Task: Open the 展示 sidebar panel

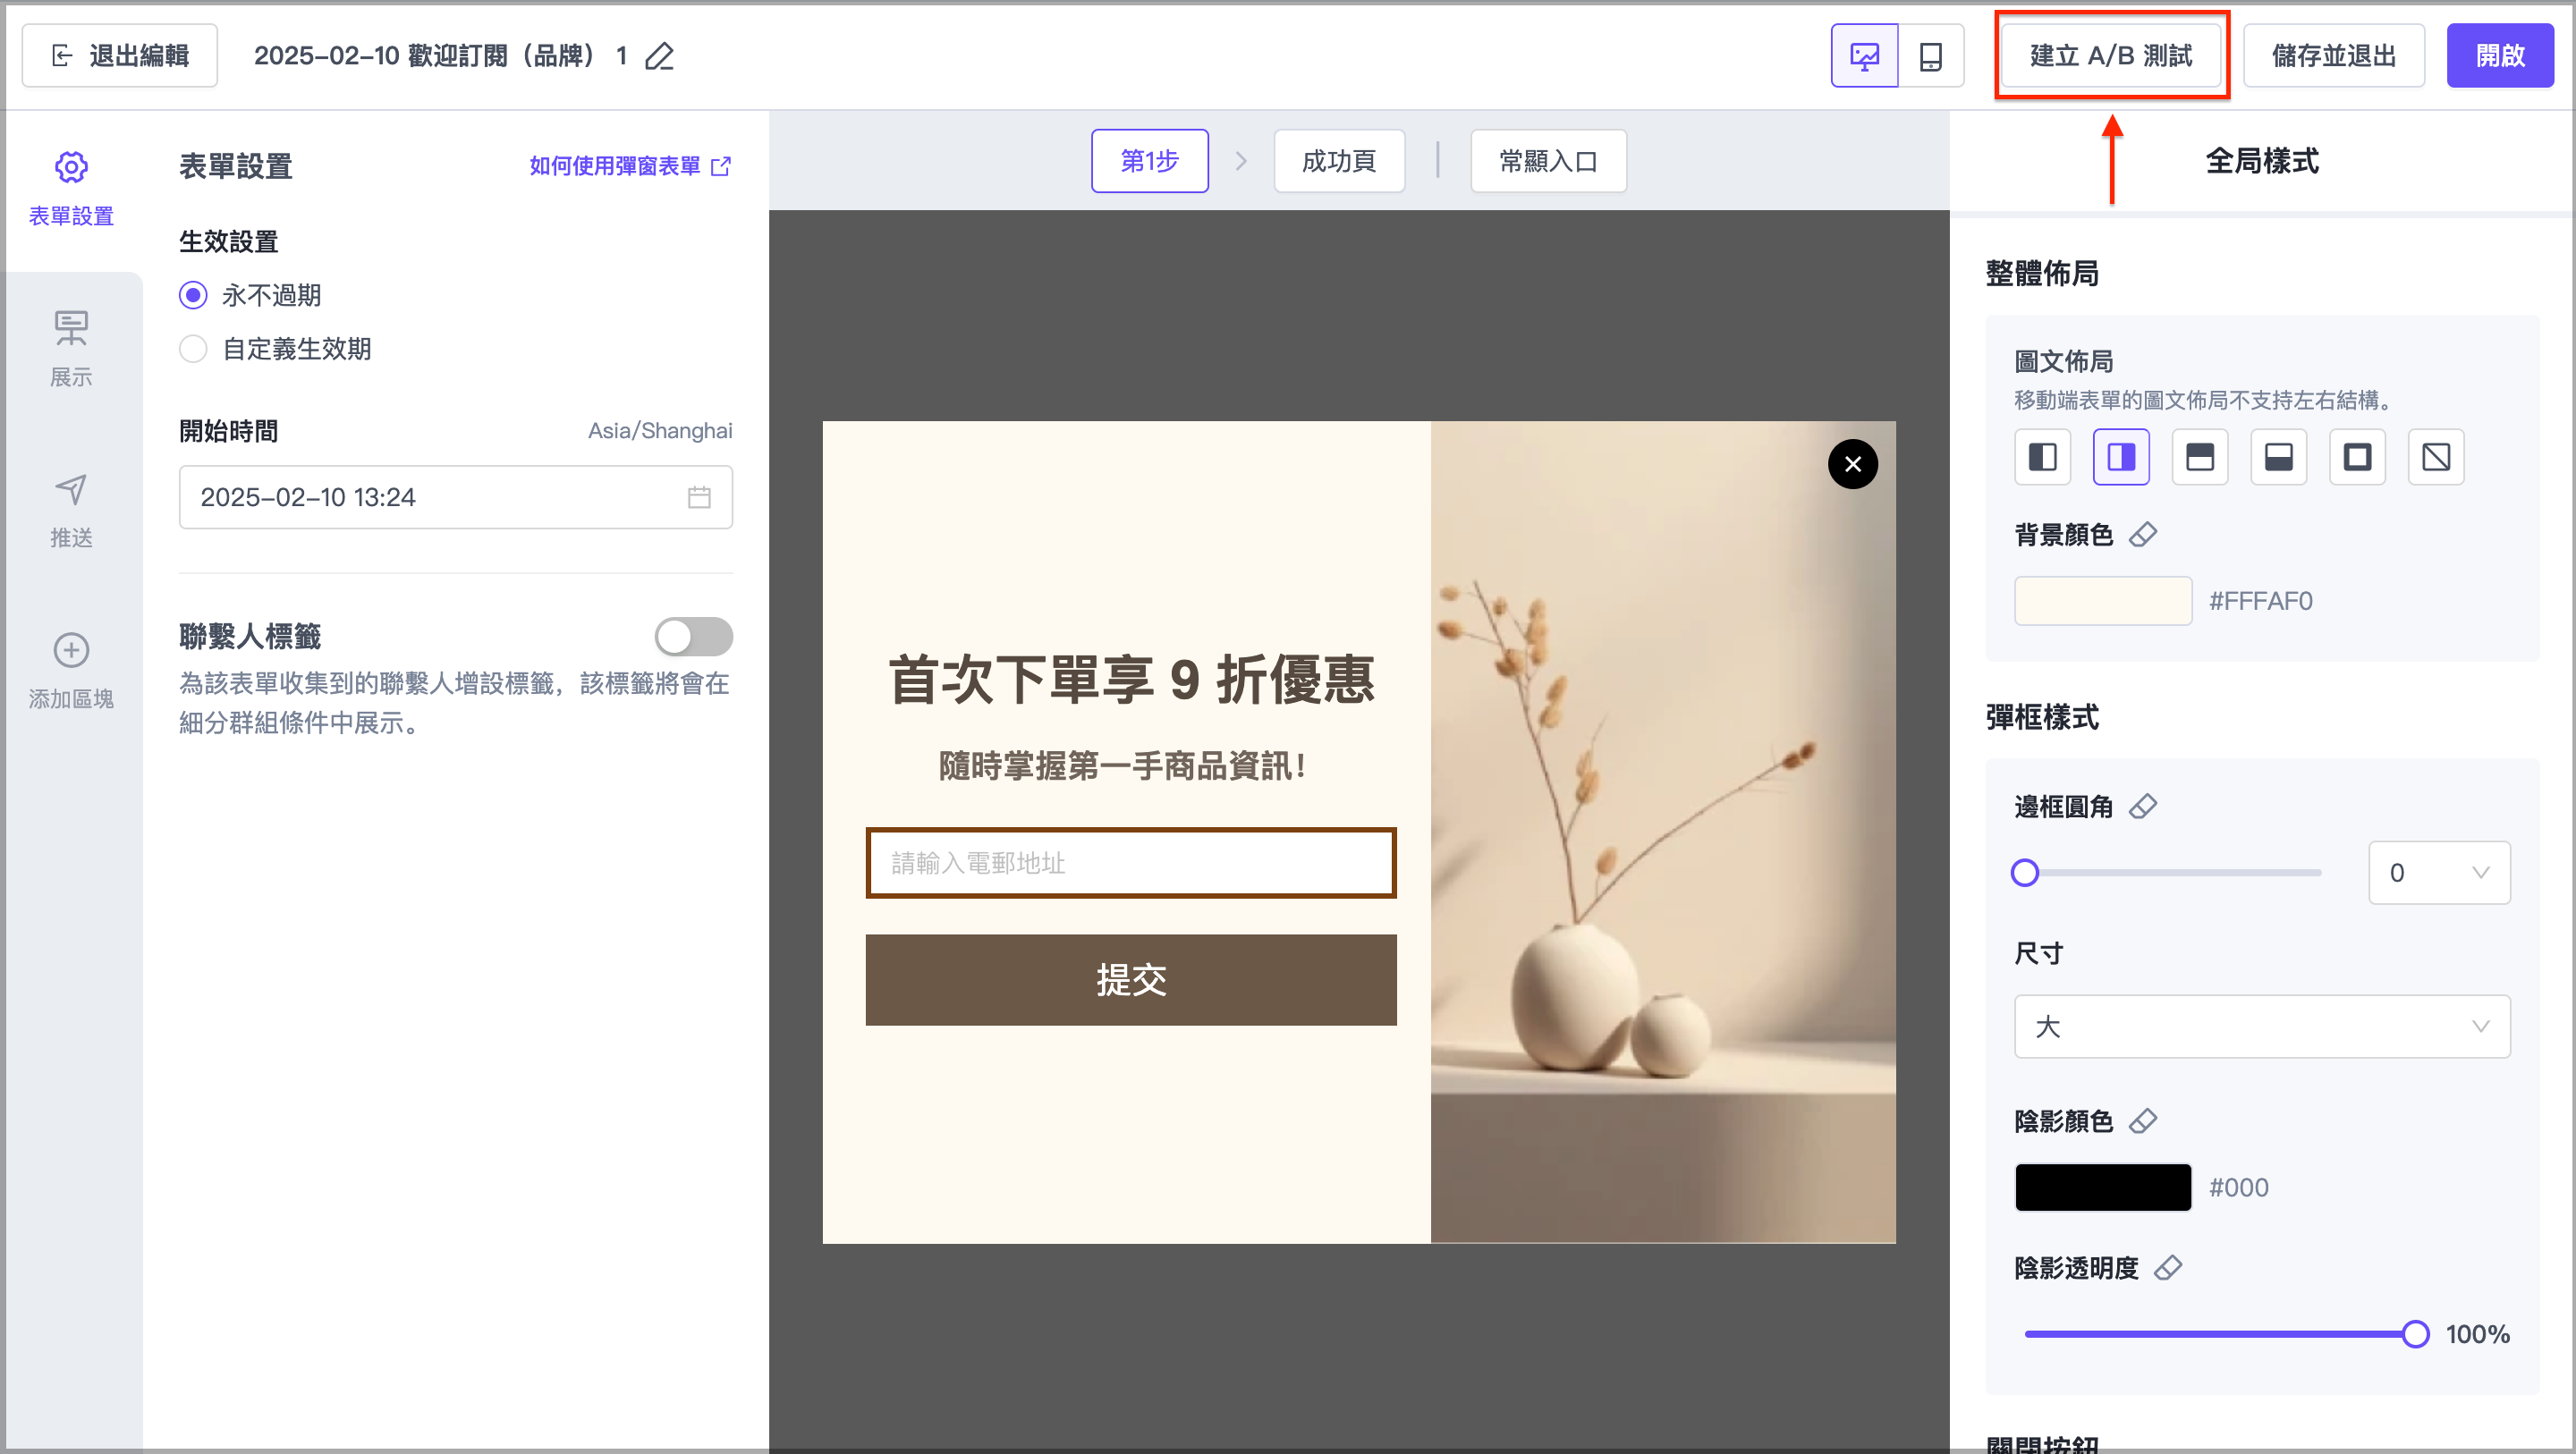Action: pos(71,347)
